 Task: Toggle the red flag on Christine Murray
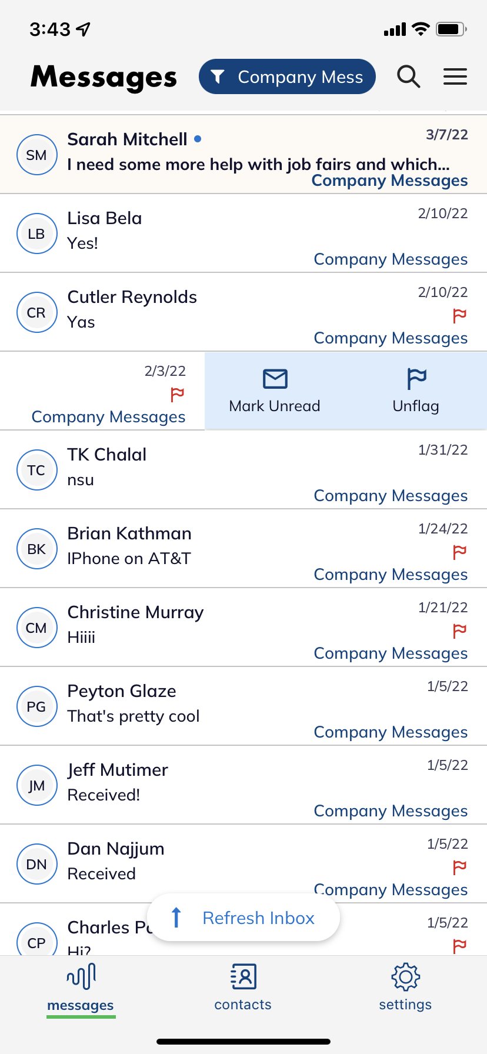coord(460,631)
